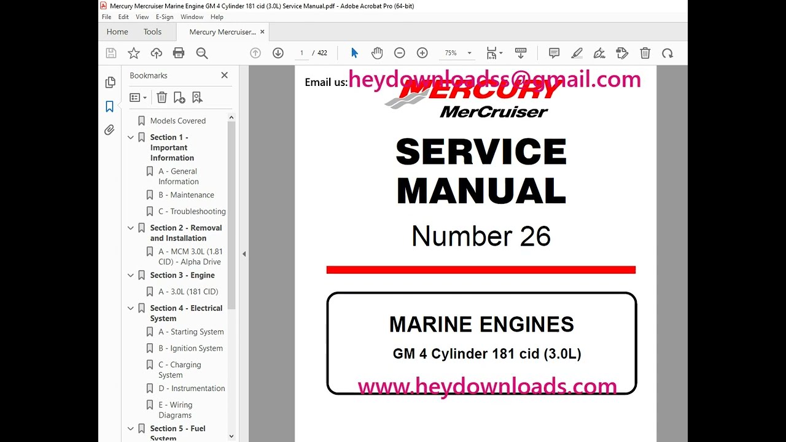The height and width of the screenshot is (442, 786).
Task: Switch to the Home tab
Action: [117, 32]
